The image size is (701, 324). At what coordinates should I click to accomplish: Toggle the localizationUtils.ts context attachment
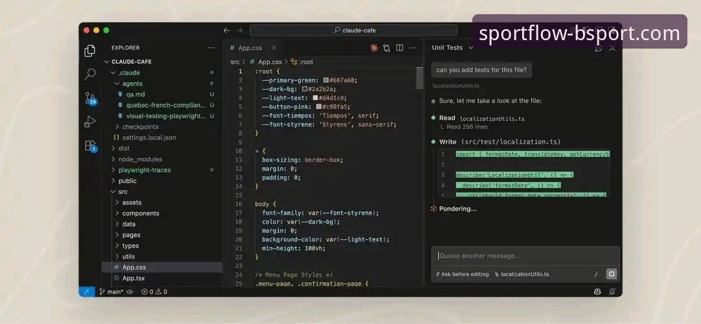[x=522, y=274]
